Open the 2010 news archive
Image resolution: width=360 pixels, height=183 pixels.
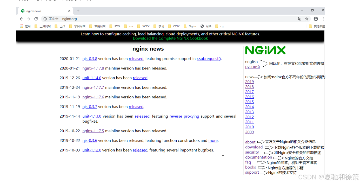tap(249, 127)
